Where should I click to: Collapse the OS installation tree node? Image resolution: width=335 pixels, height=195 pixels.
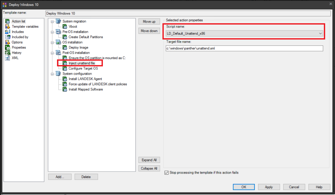pyautogui.click(x=52, y=43)
